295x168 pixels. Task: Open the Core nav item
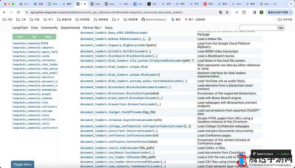[35, 28]
